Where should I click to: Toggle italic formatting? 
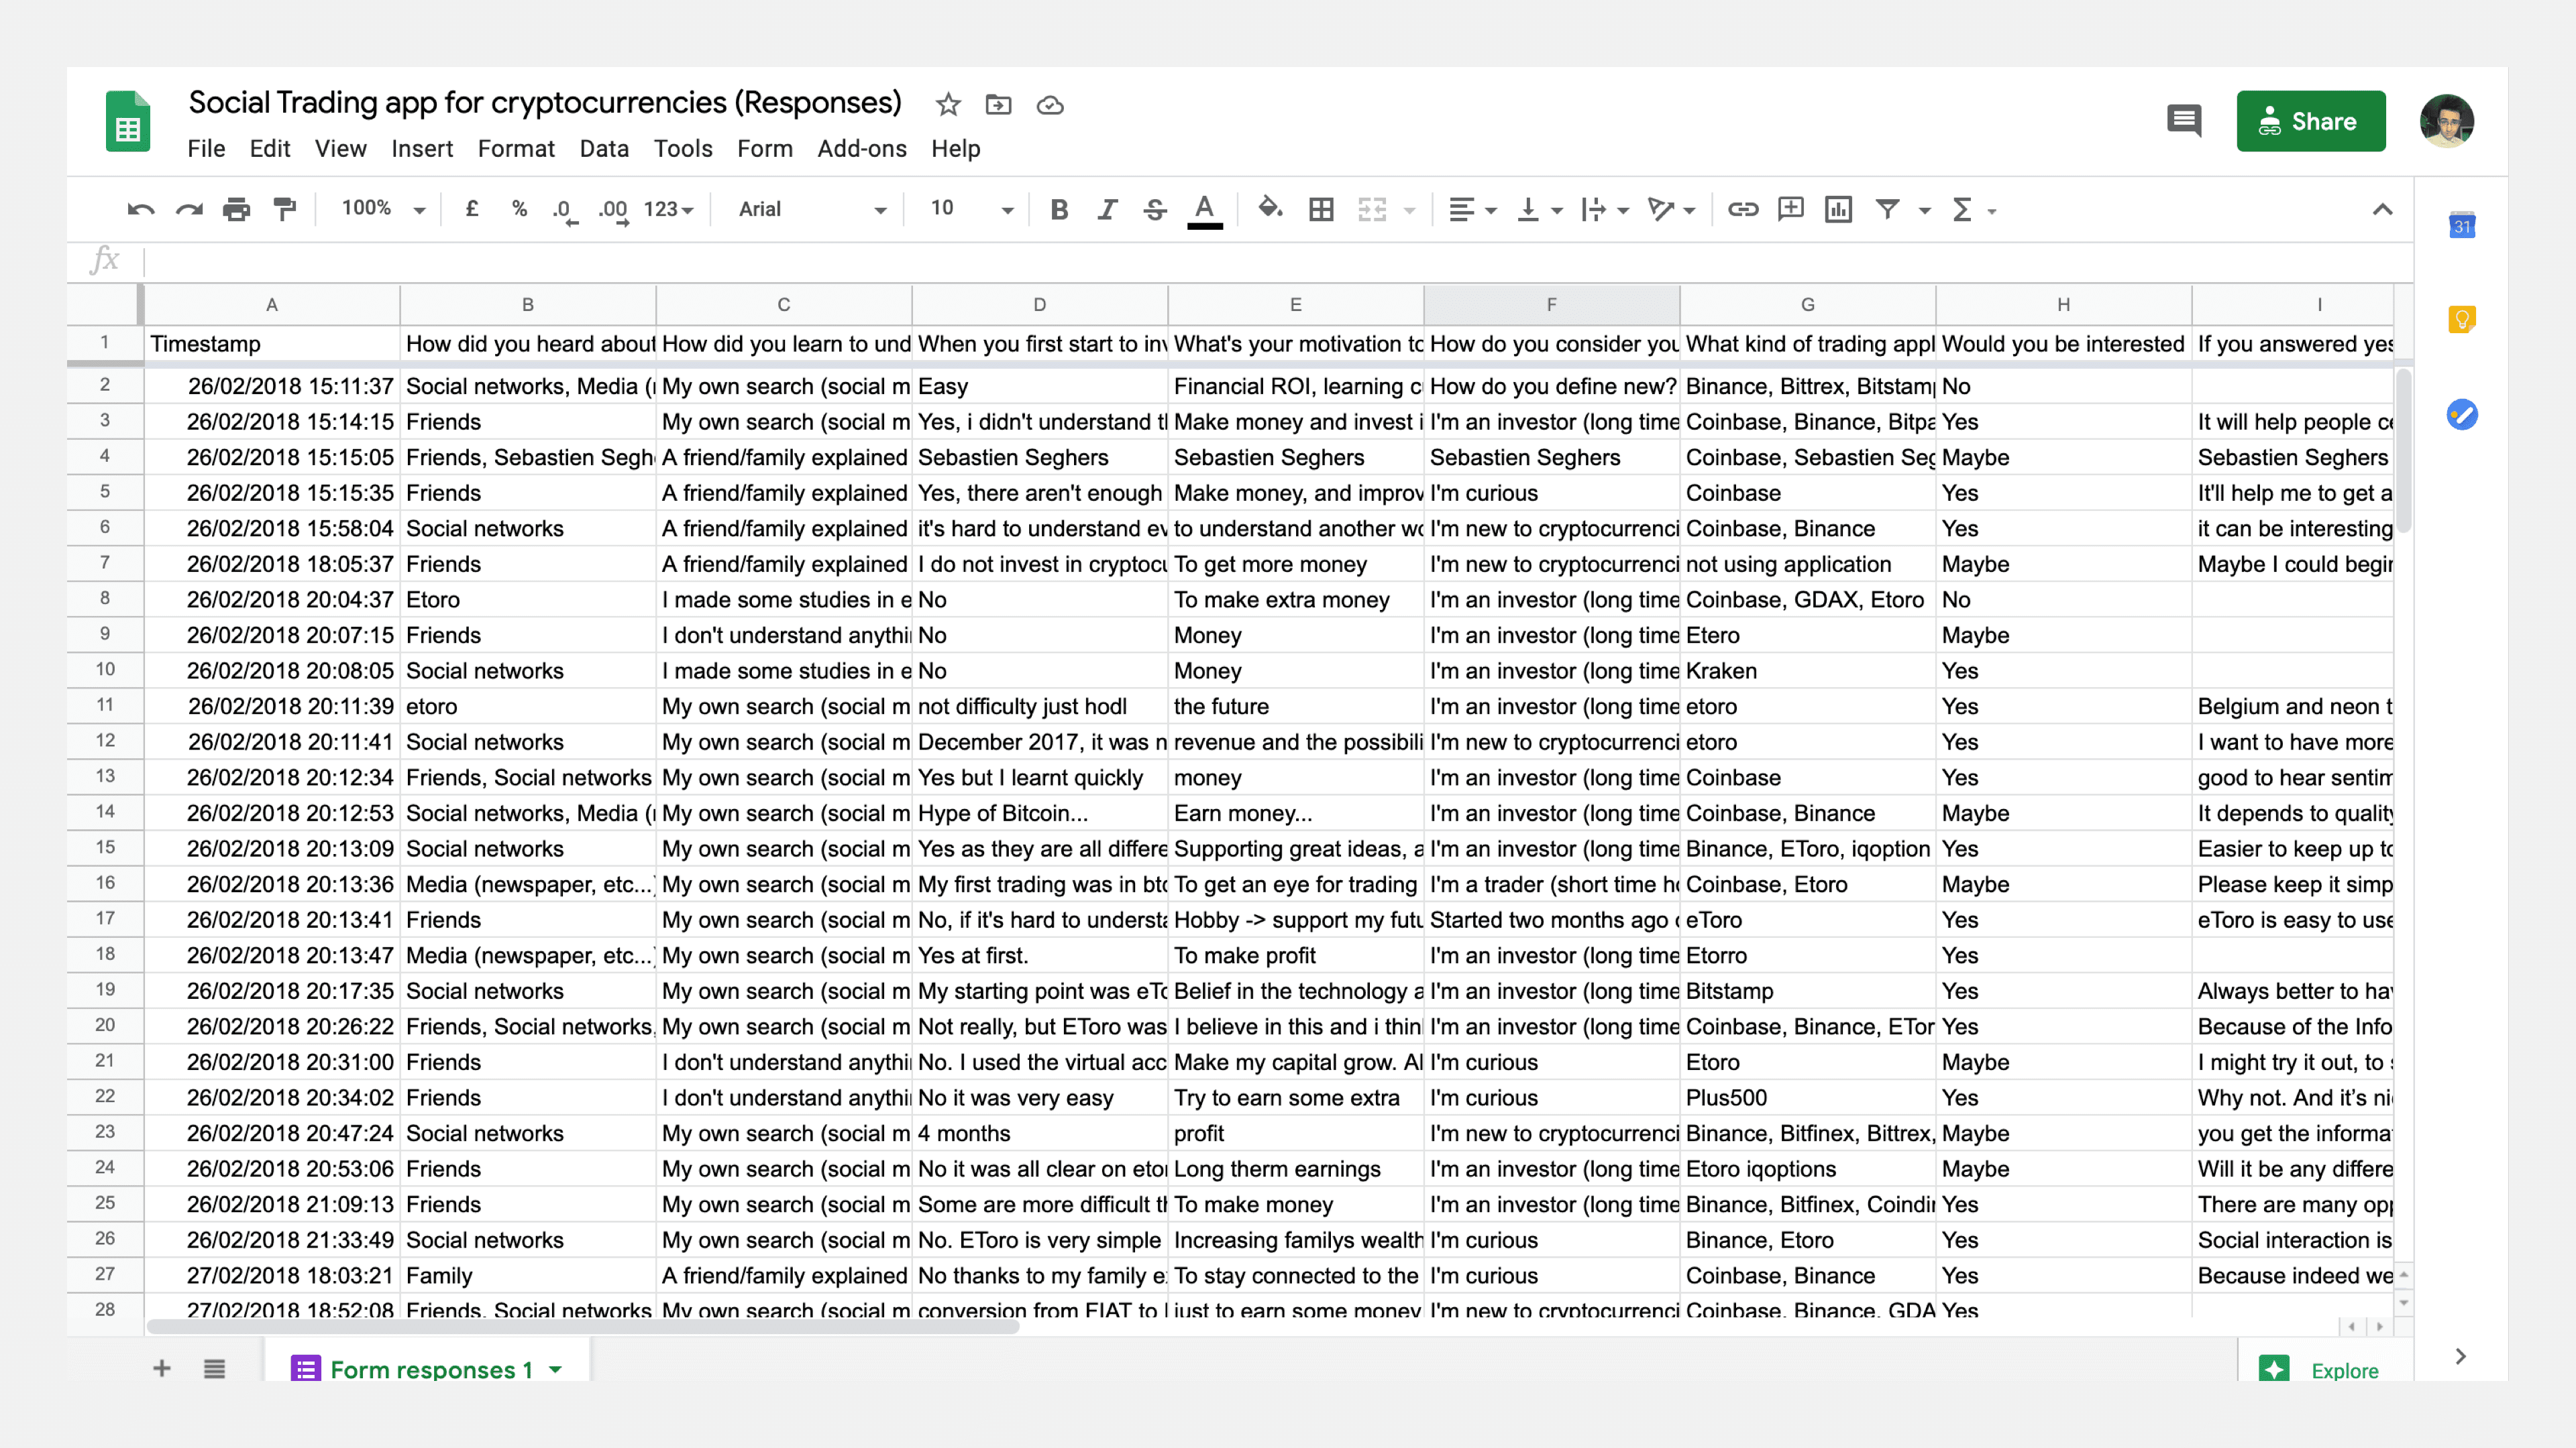[x=1107, y=210]
